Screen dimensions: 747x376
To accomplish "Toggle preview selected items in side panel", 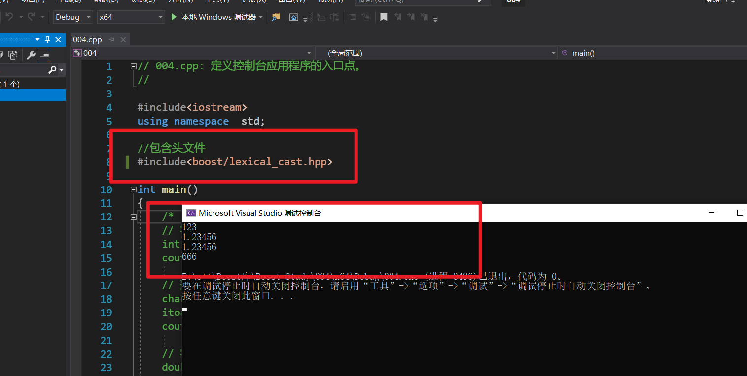I will [44, 55].
